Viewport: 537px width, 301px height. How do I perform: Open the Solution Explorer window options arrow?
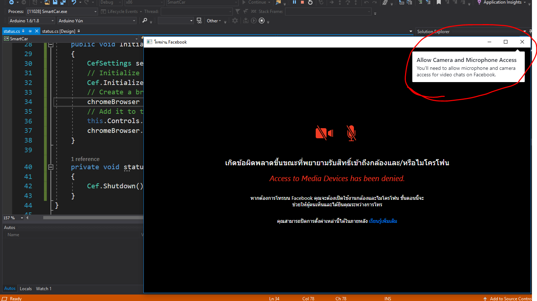click(525, 31)
